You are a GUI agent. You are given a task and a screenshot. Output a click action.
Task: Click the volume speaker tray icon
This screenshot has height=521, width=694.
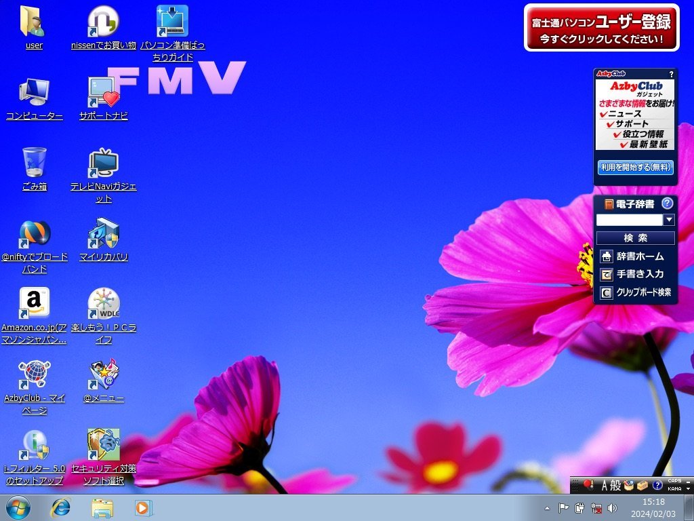[612, 508]
